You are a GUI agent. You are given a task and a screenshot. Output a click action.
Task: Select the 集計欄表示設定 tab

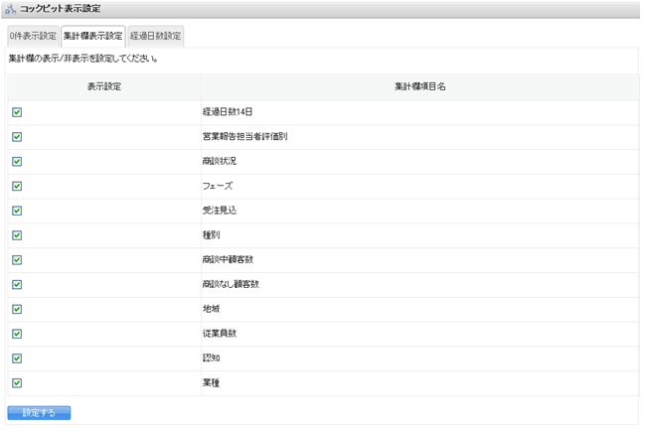(92, 37)
